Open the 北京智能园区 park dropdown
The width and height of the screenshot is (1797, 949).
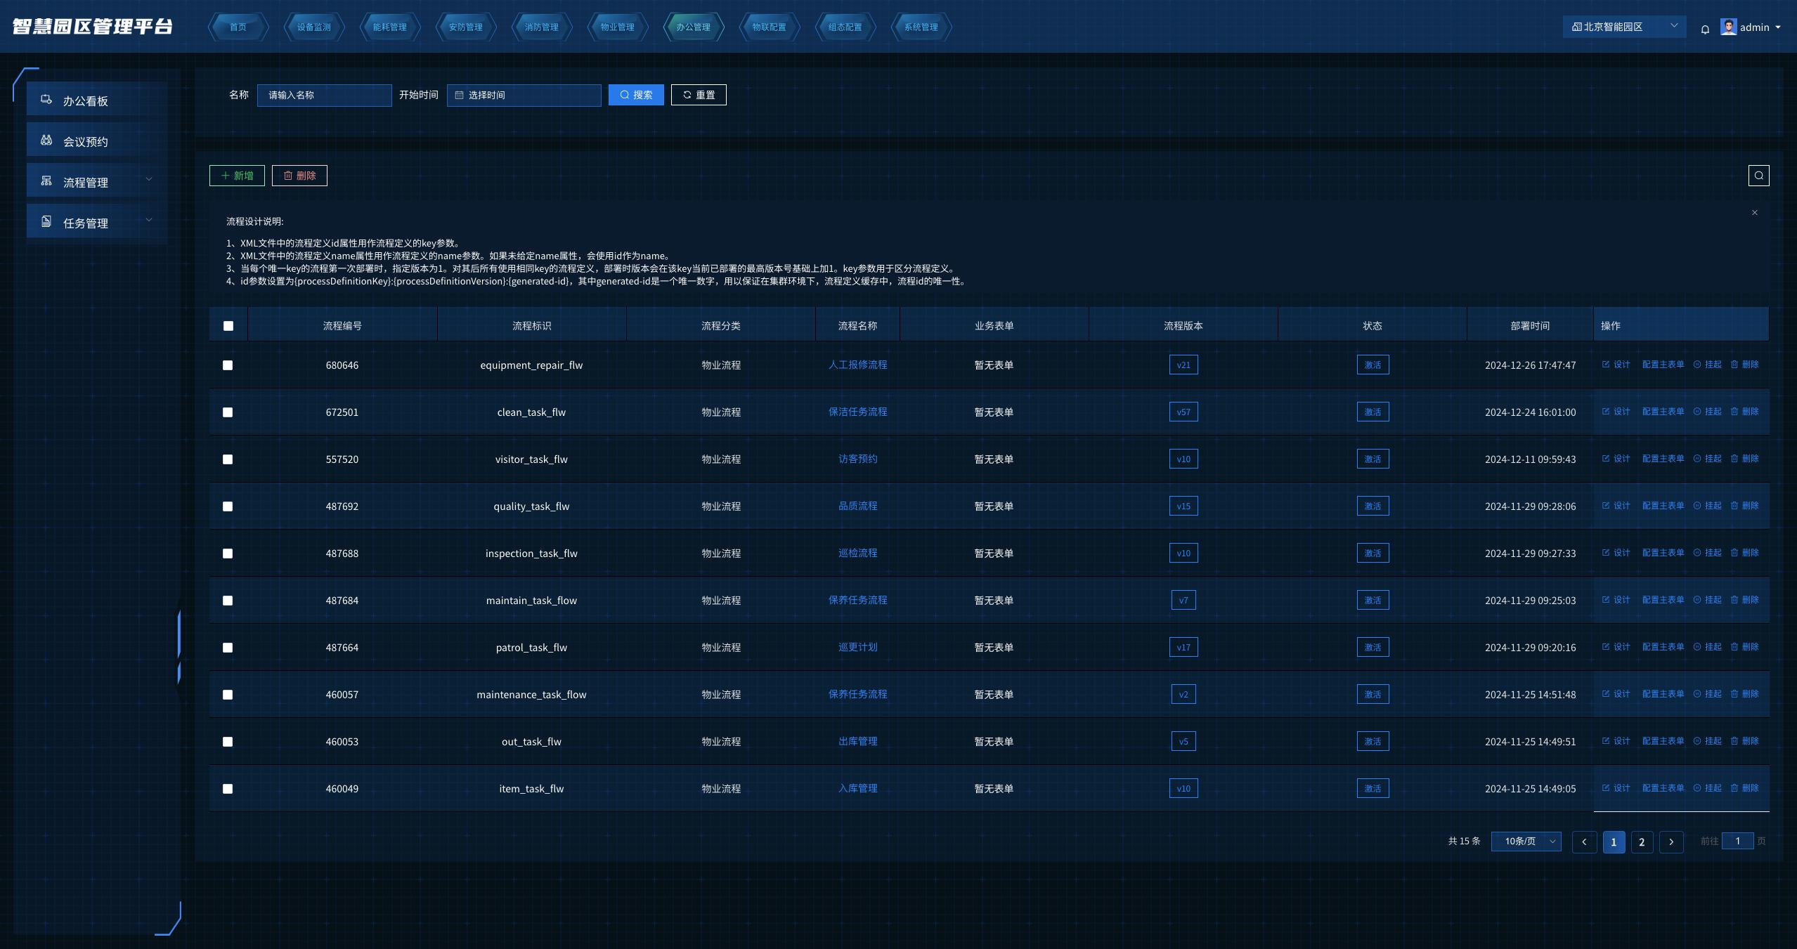coord(1623,27)
